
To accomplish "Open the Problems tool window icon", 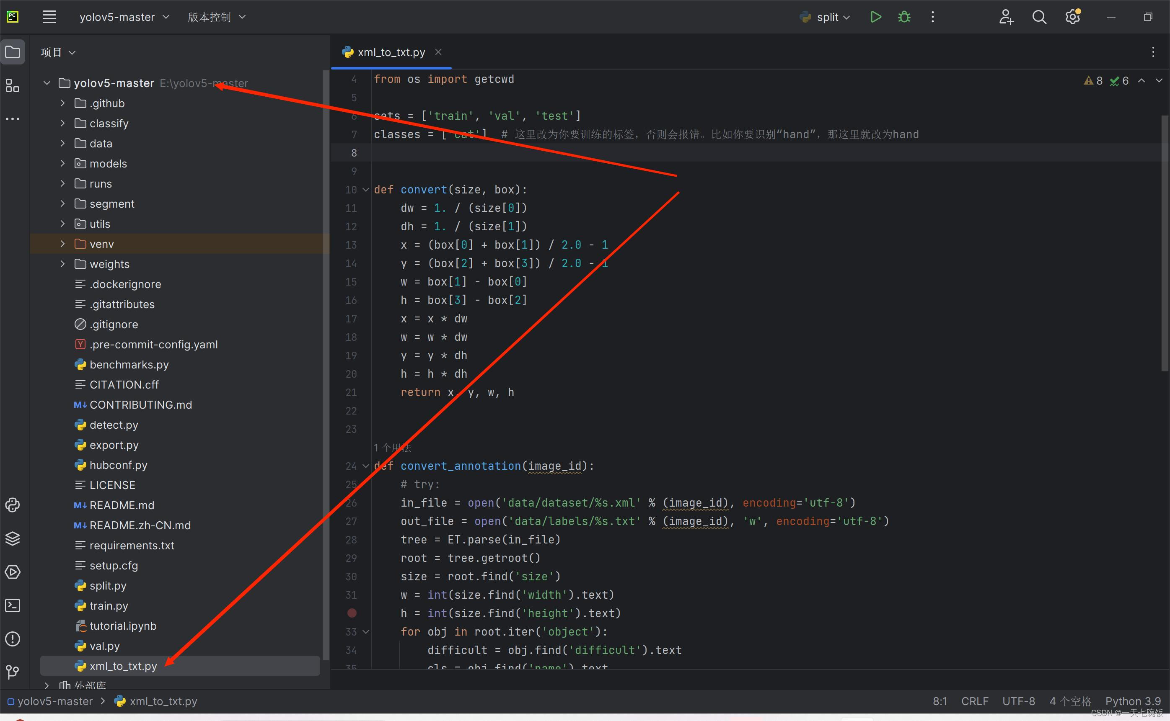I will coord(13,639).
